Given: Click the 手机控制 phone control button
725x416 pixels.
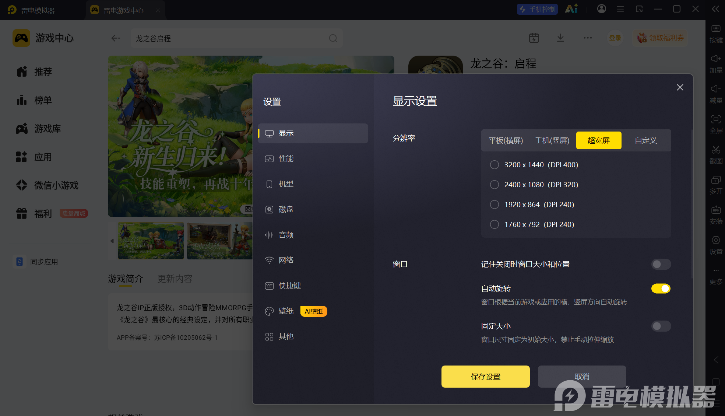Looking at the screenshot, I should 537,9.
